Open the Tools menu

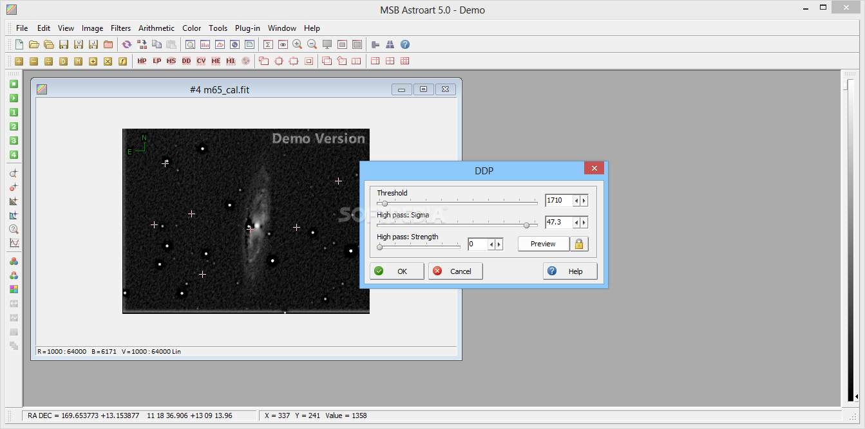point(218,28)
